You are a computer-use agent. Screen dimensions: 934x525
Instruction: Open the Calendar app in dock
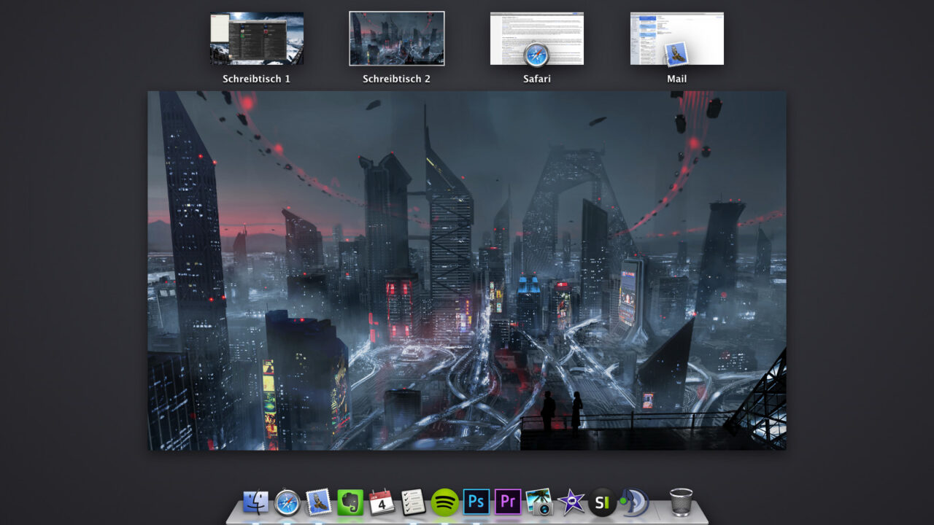382,502
